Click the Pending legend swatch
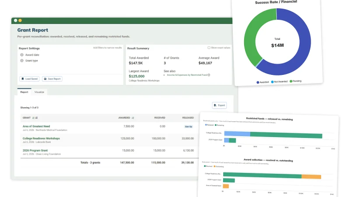 coord(291,81)
